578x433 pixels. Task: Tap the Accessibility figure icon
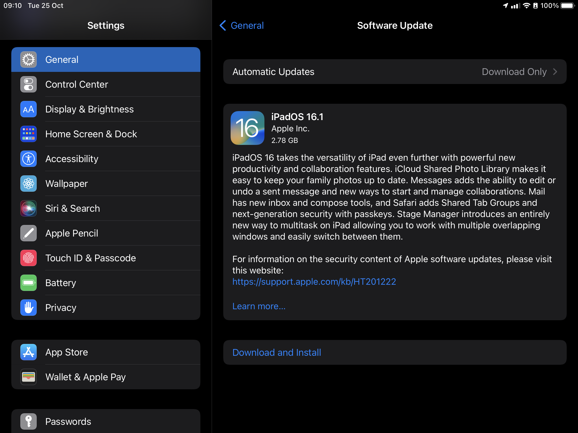tap(29, 159)
